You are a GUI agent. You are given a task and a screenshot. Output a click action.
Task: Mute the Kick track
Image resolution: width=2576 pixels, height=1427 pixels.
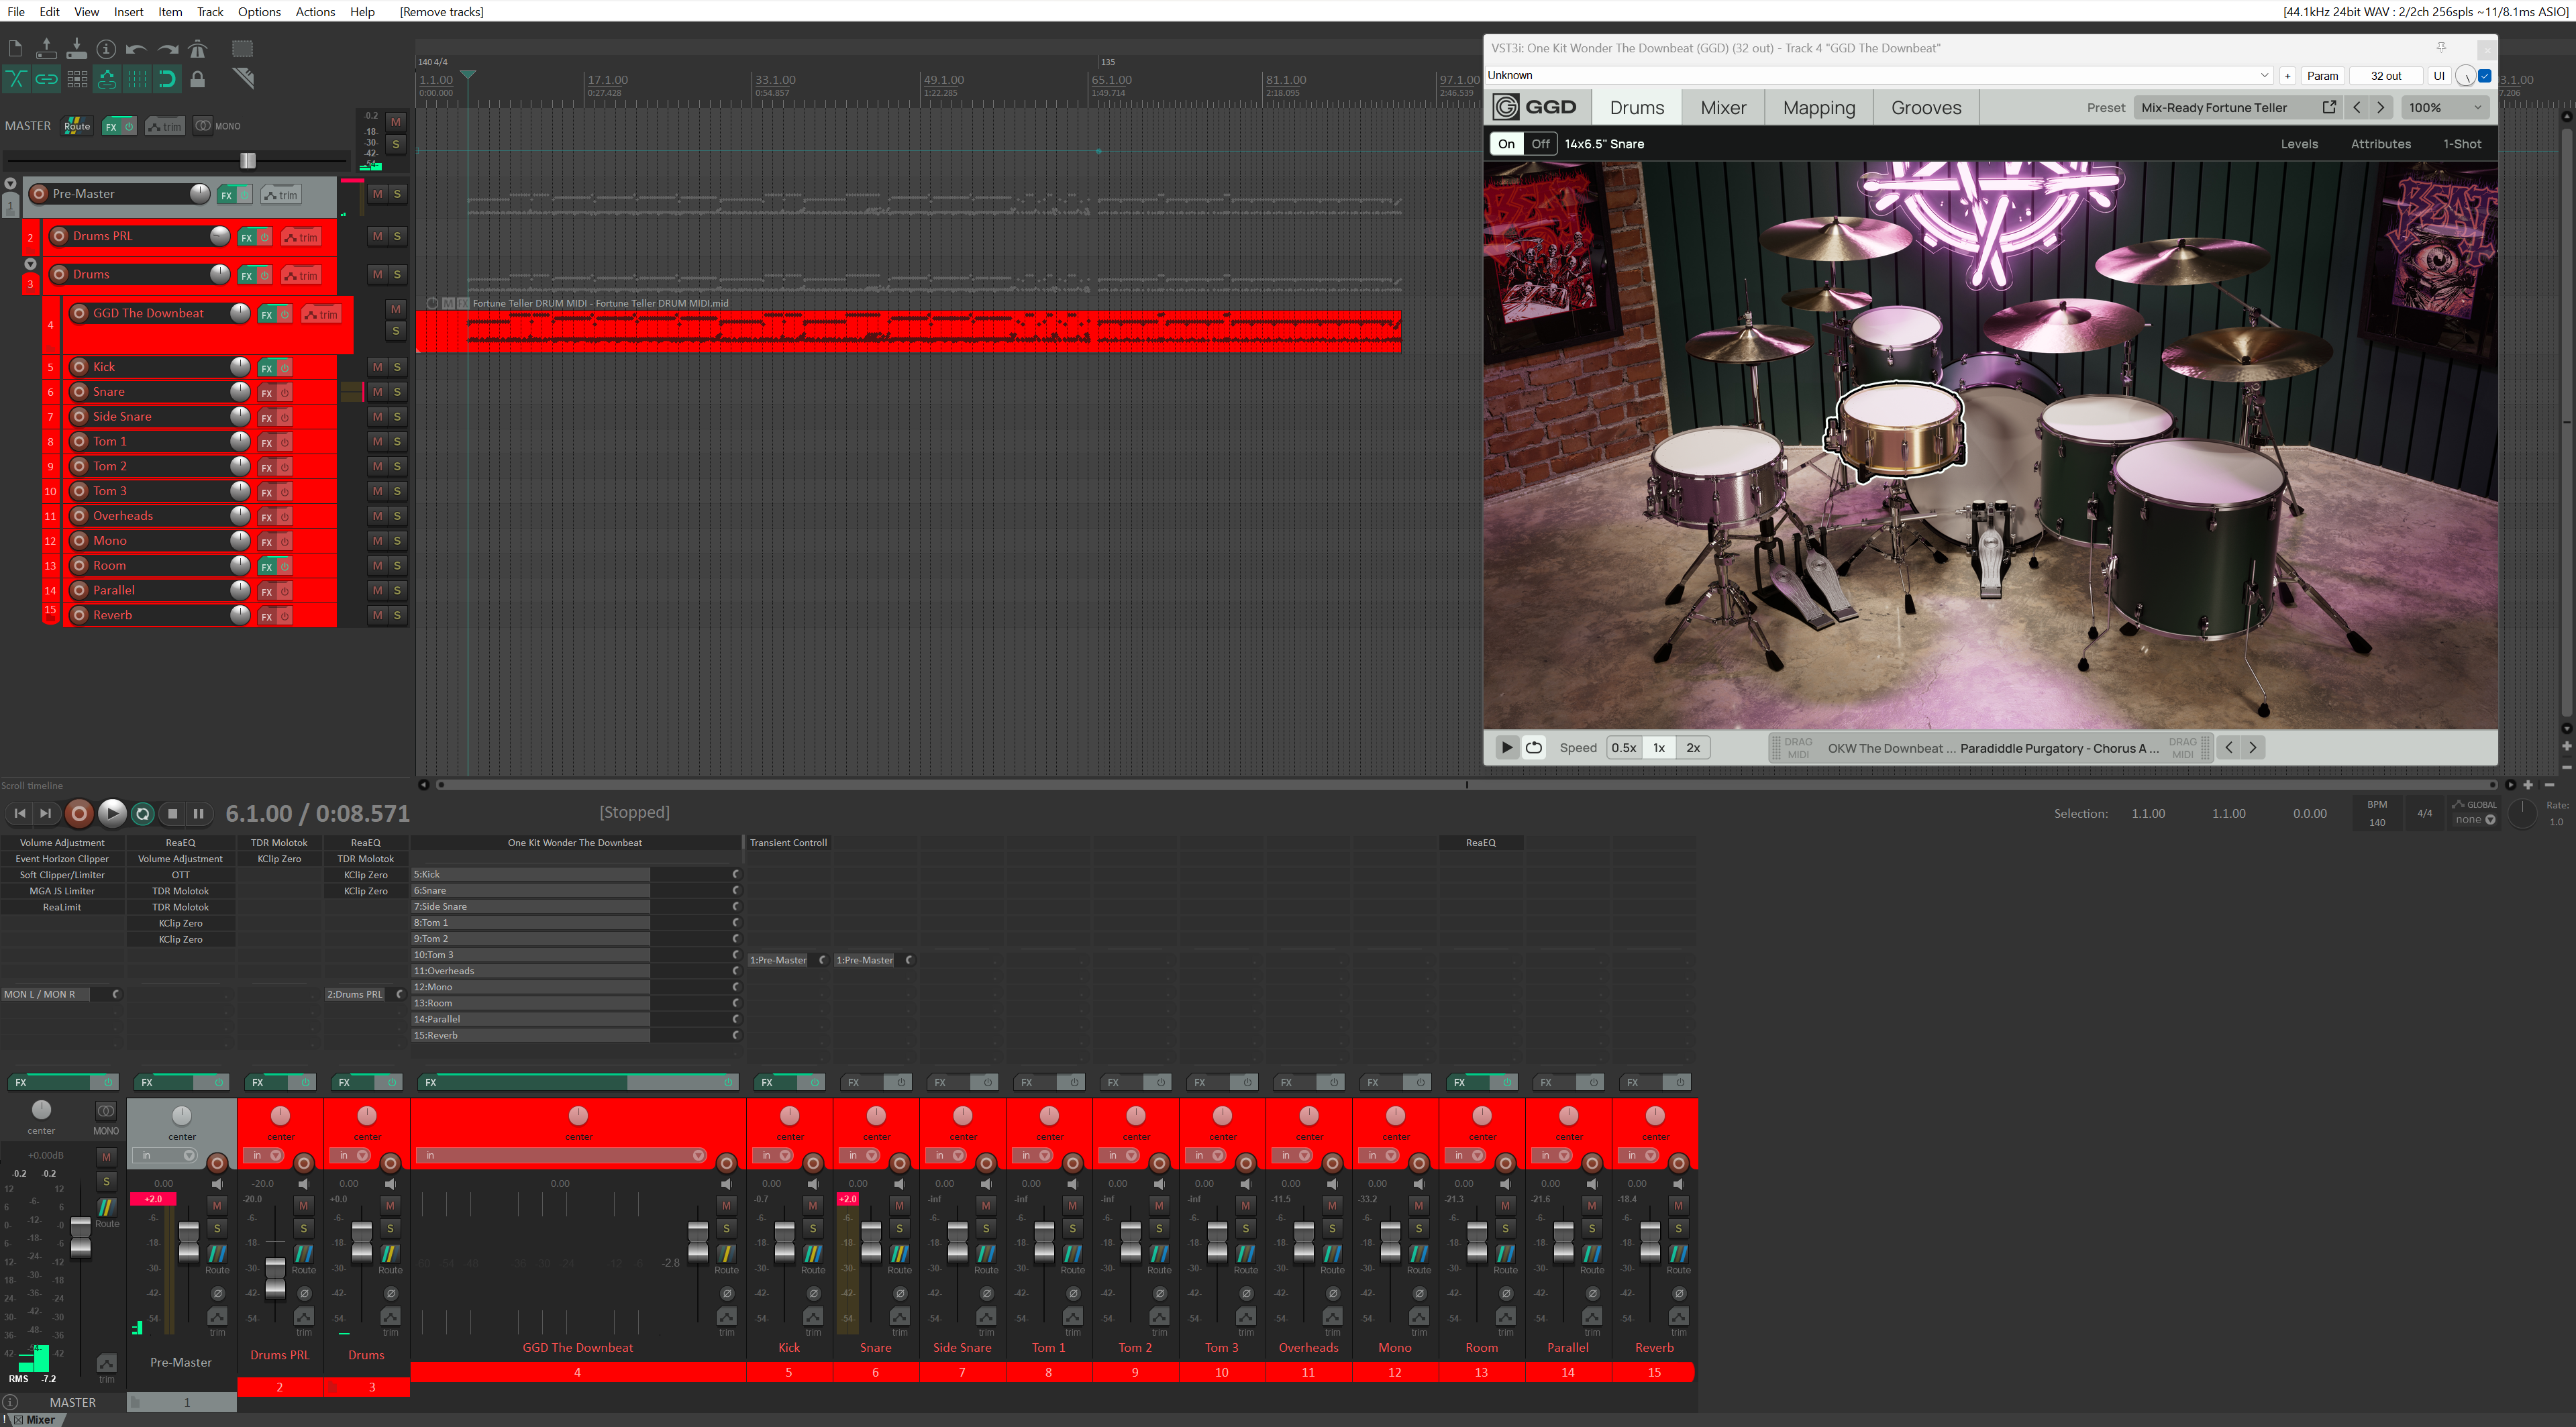click(x=377, y=367)
